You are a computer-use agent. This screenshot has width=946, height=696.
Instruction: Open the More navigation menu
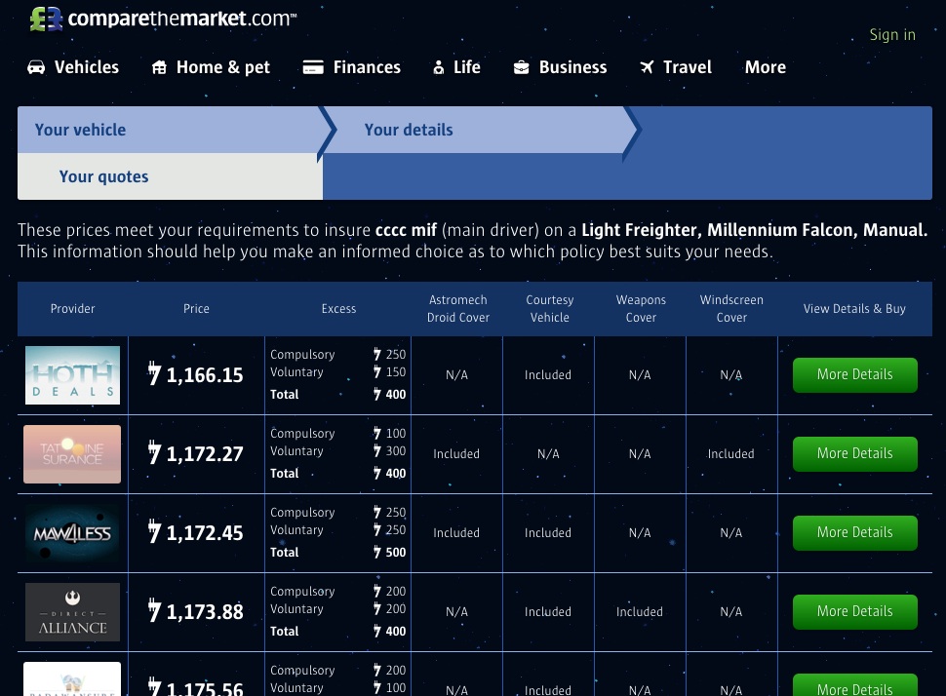pos(765,67)
